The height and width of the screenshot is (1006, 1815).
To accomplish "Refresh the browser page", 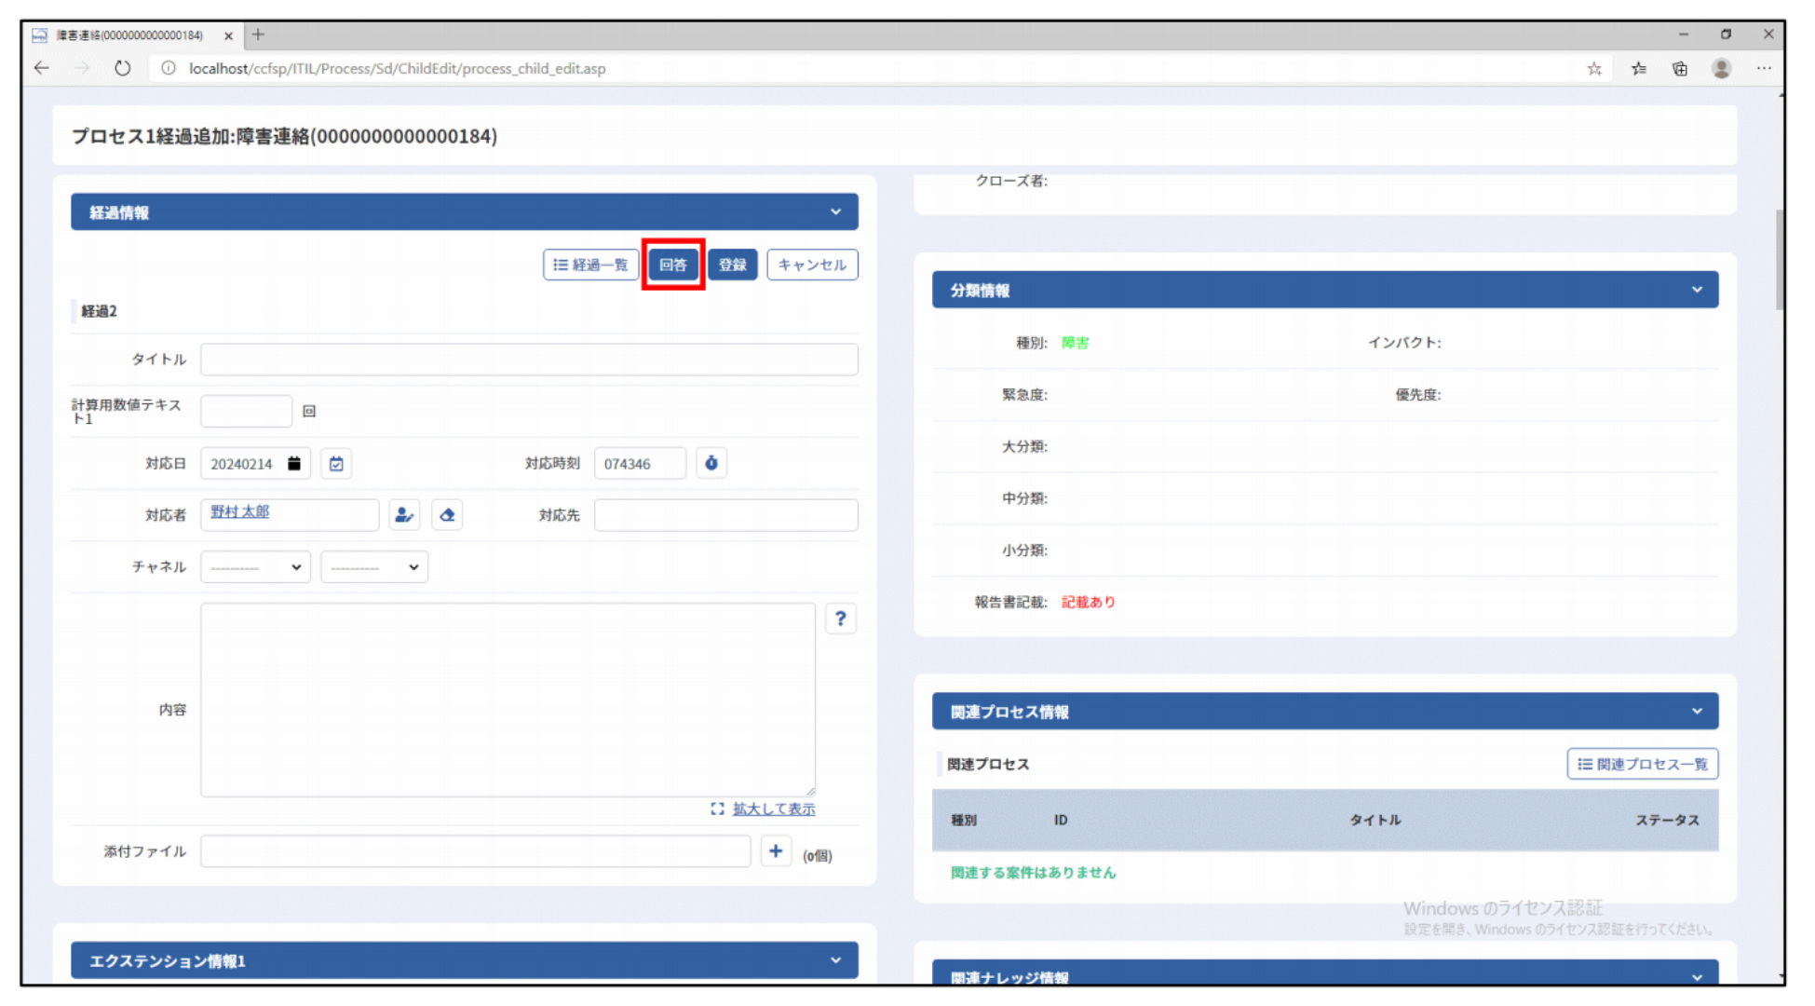I will [x=122, y=68].
